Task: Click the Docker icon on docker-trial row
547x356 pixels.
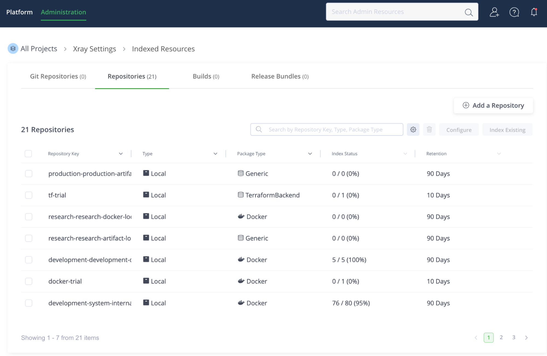Action: (241, 281)
